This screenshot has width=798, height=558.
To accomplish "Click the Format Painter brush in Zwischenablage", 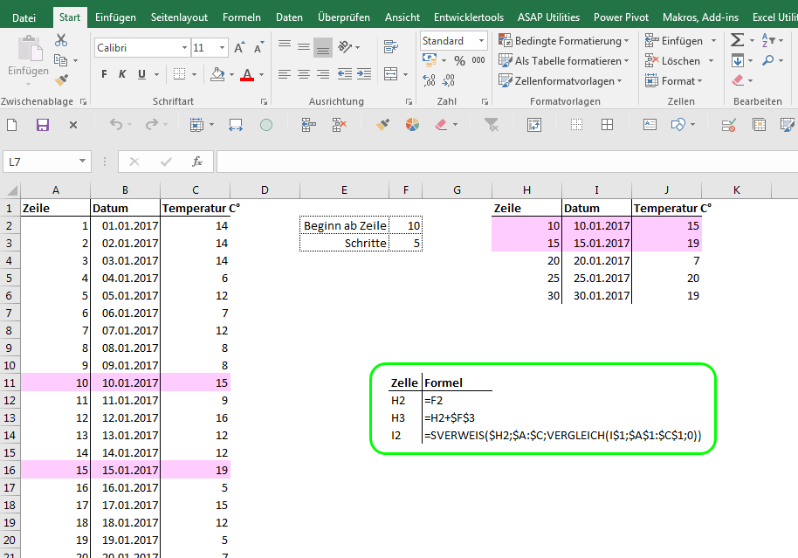I will coord(61,80).
